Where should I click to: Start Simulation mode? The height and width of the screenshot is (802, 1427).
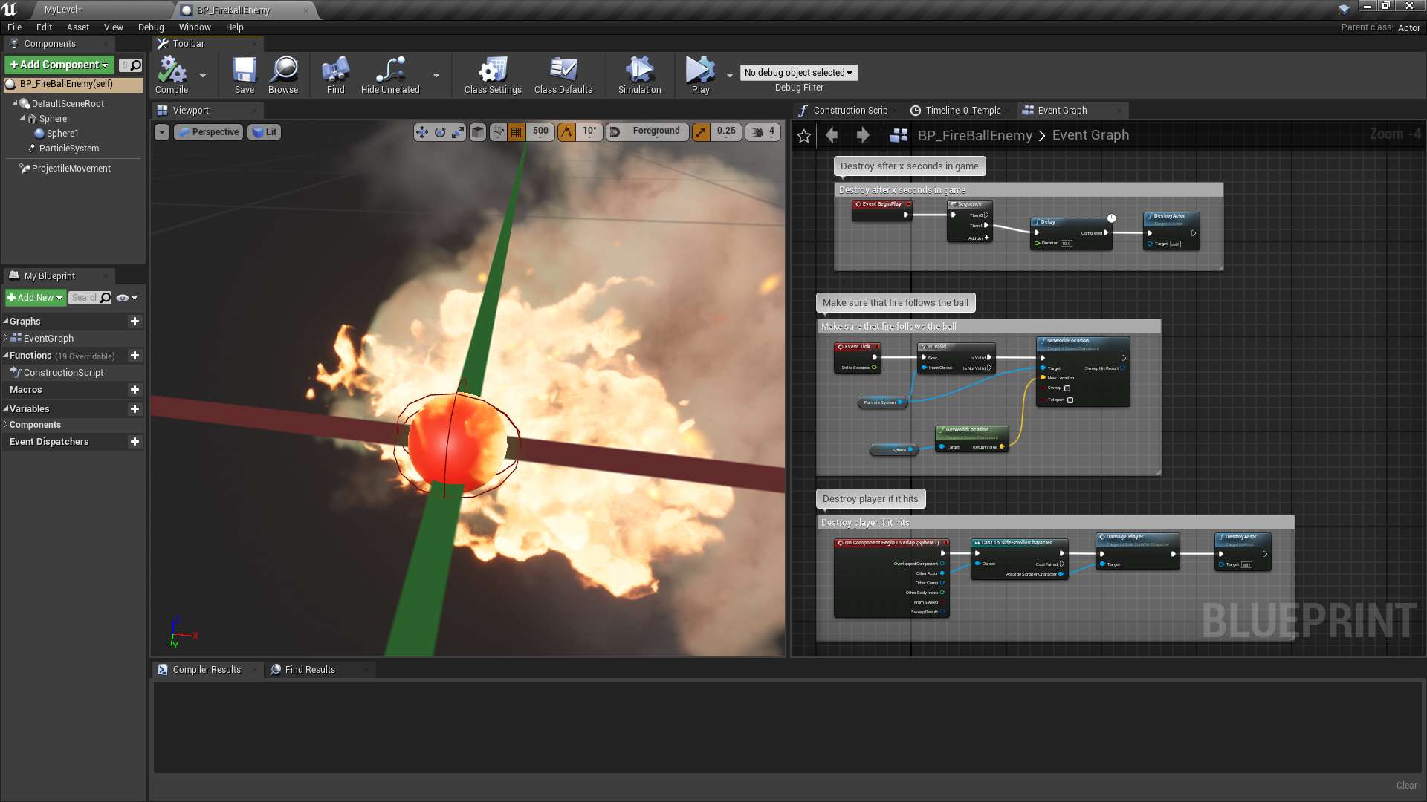click(638, 74)
